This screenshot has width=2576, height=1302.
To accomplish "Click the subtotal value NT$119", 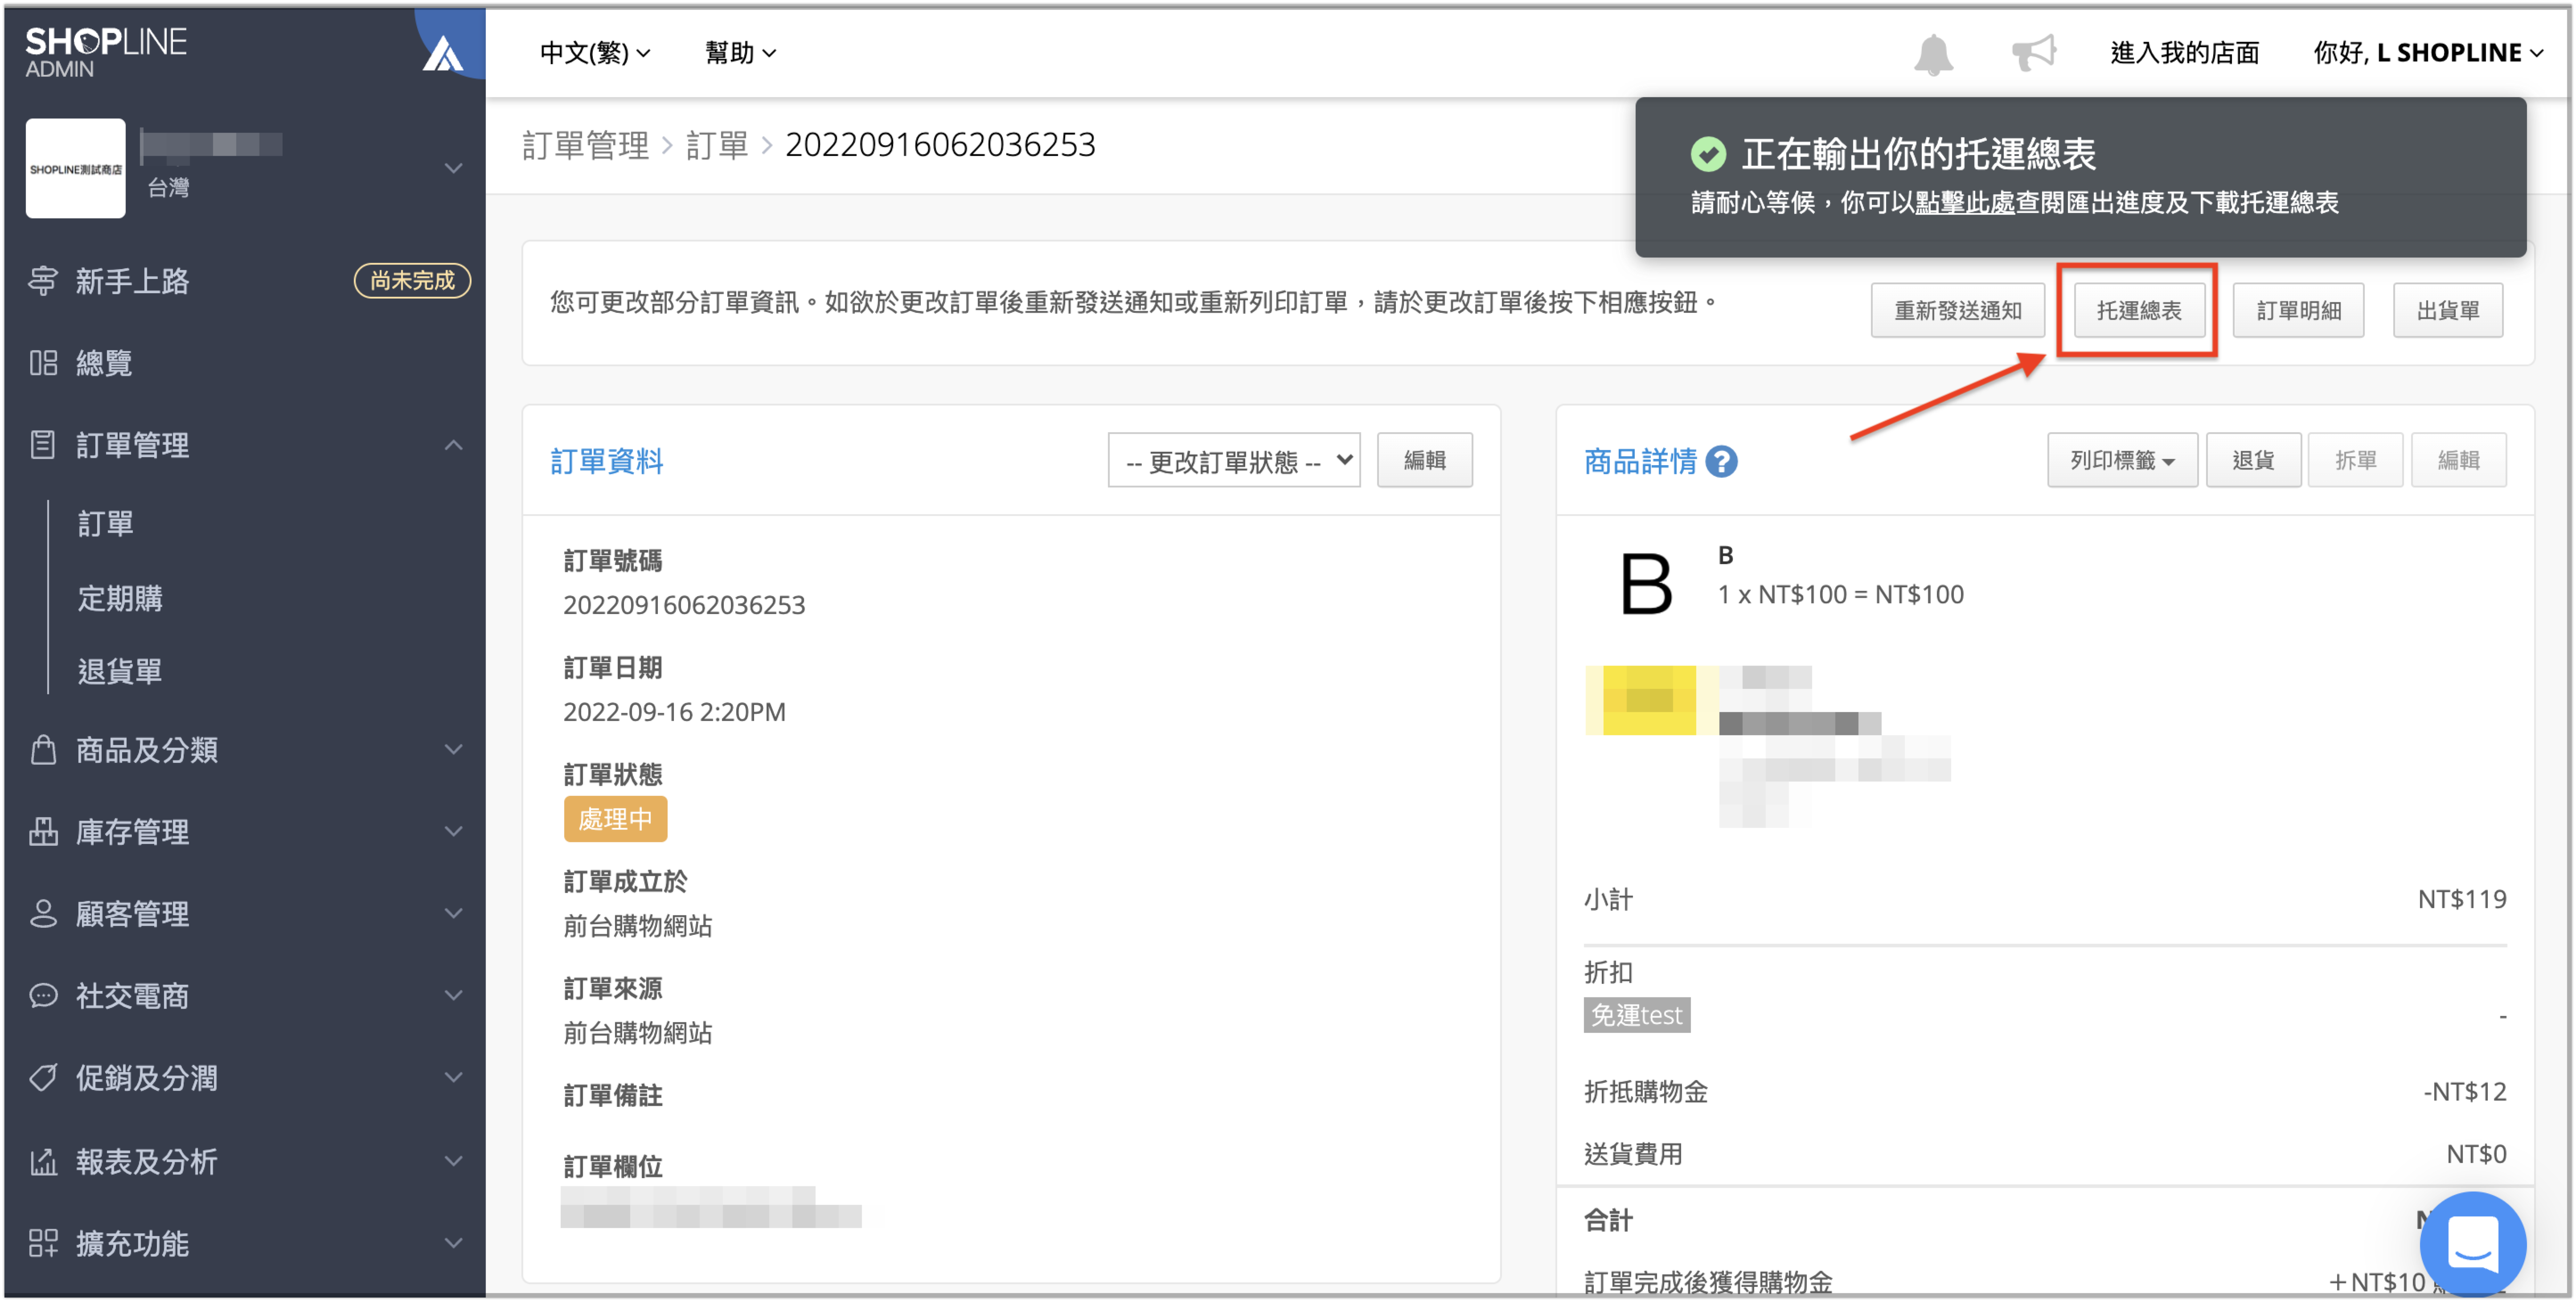I will click(x=2461, y=899).
